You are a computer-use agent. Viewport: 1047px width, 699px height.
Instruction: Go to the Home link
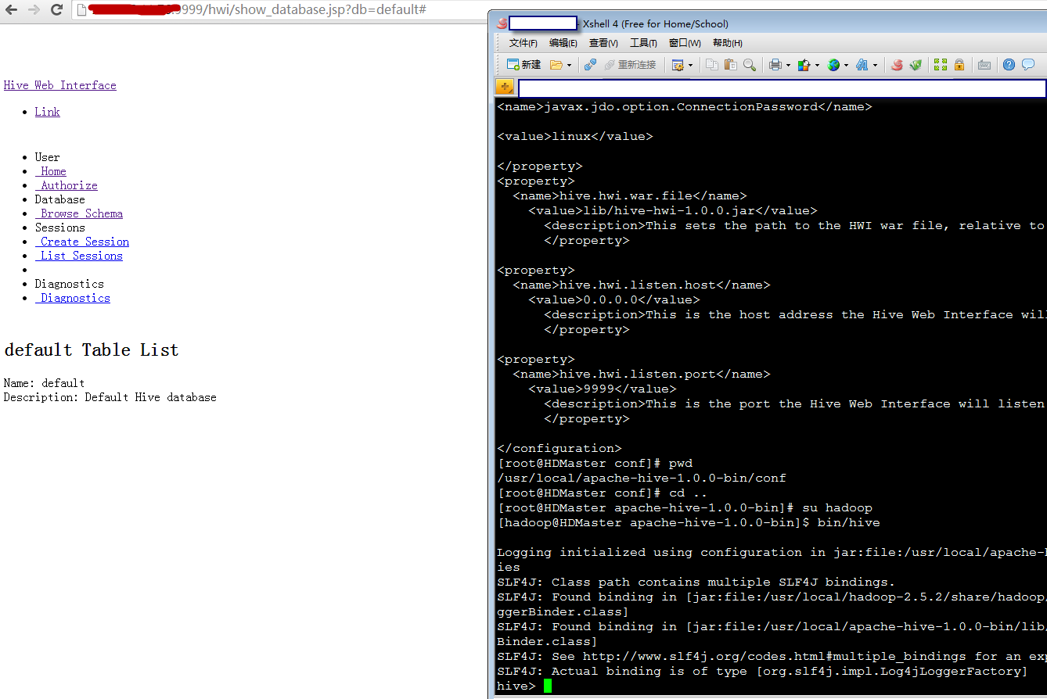51,171
